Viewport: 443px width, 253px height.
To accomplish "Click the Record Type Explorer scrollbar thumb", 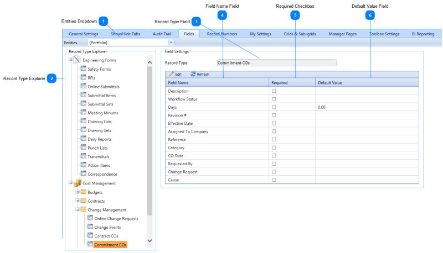I will point(150,141).
